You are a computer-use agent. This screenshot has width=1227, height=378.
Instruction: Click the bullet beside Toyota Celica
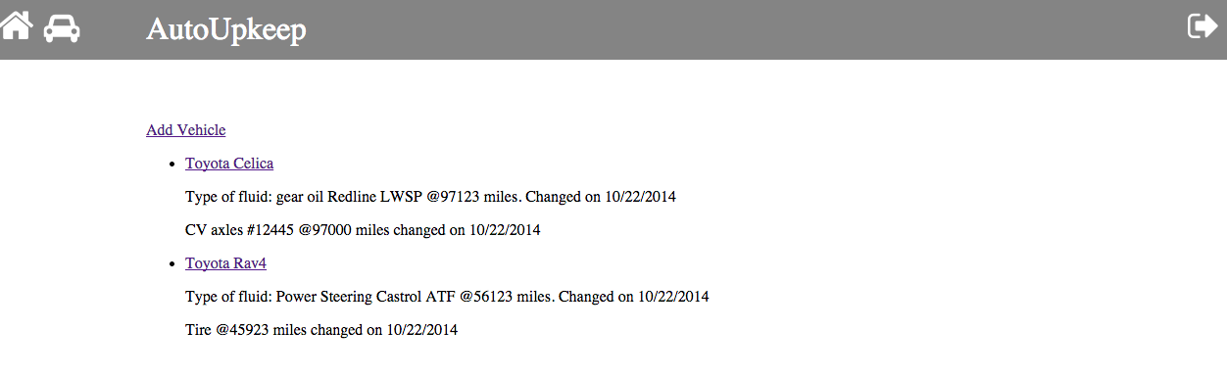[x=172, y=165]
